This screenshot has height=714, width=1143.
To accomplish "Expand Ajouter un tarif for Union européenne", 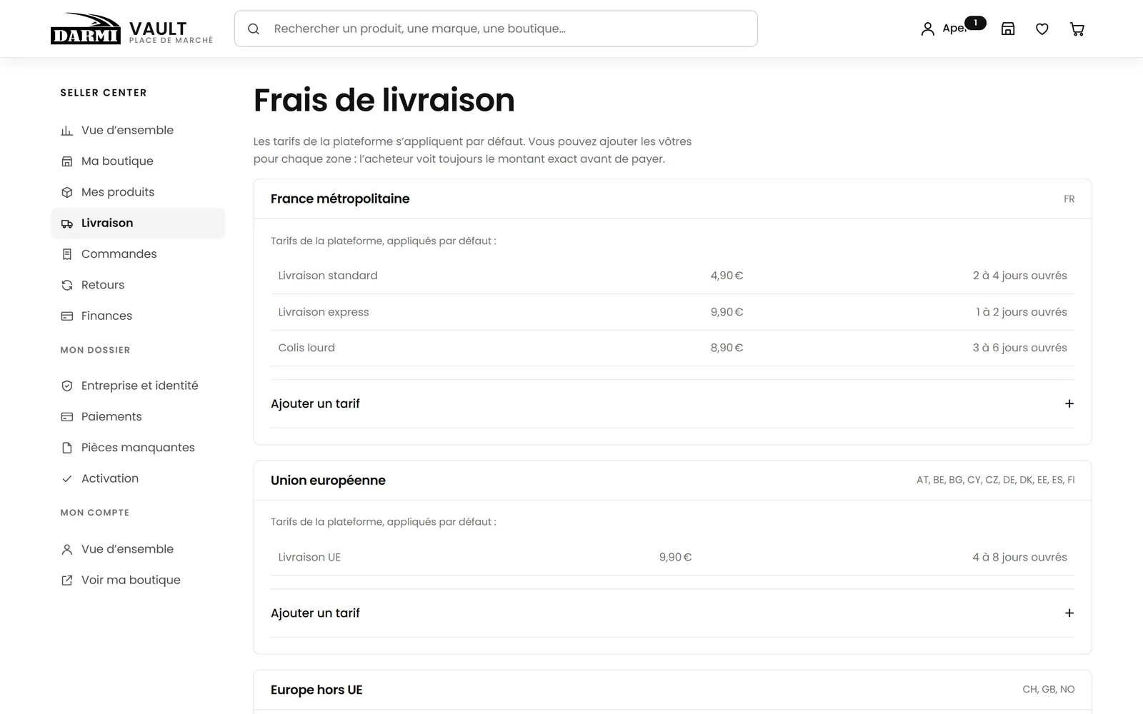I will tap(672, 613).
